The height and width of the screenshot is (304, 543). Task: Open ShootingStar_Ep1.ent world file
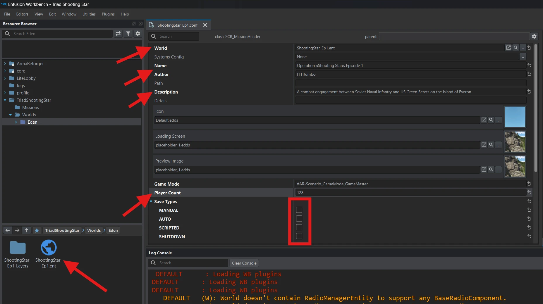(49, 254)
